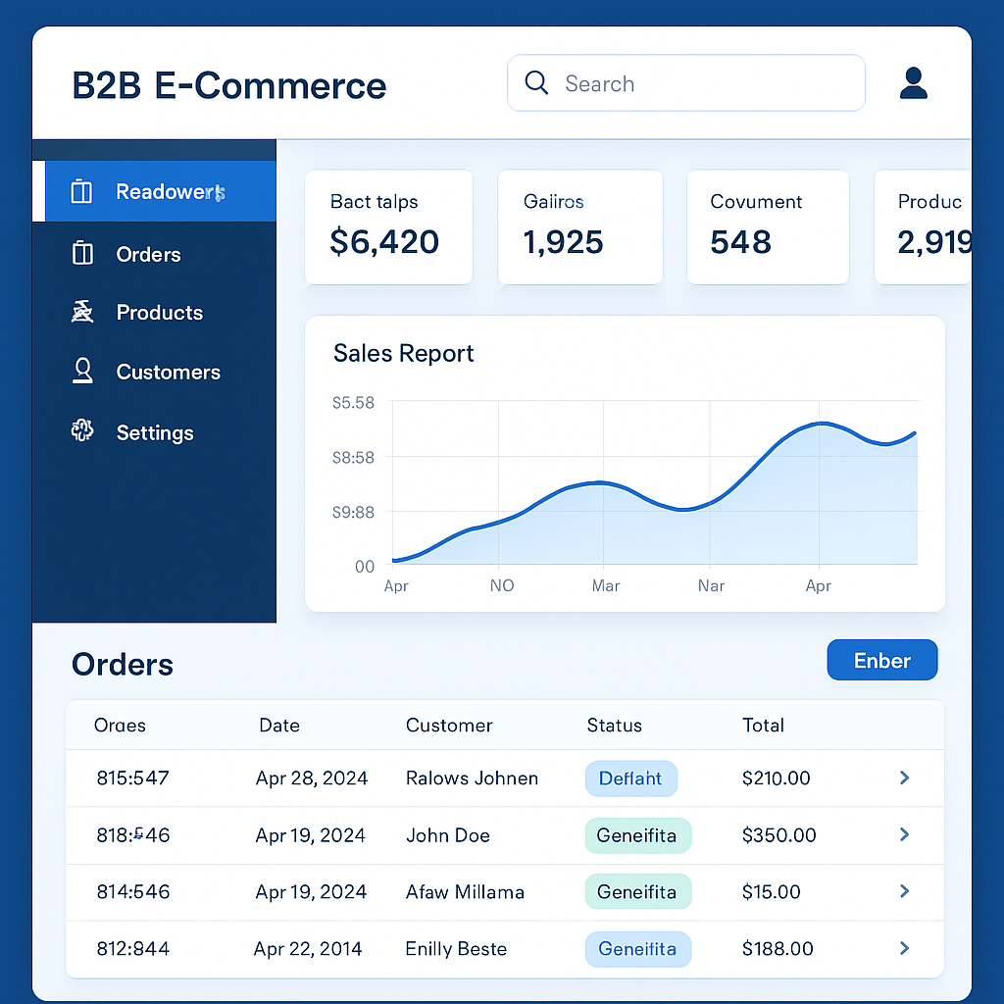Open the Produc 2,919 card
The height and width of the screenshot is (1004, 1004).
pyautogui.click(x=923, y=226)
